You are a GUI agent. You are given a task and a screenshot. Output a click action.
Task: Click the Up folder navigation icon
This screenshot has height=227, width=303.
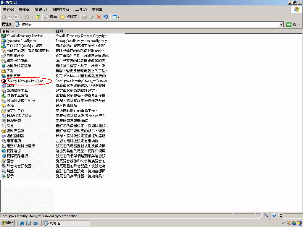(x=37, y=17)
